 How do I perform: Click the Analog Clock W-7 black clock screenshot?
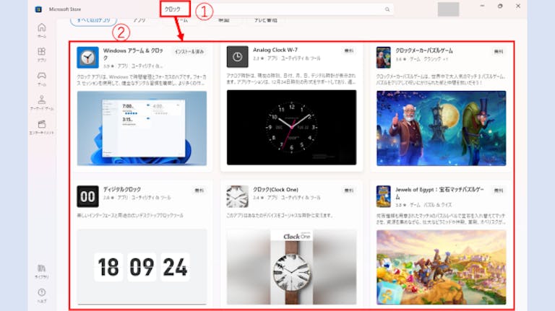tap(292, 127)
